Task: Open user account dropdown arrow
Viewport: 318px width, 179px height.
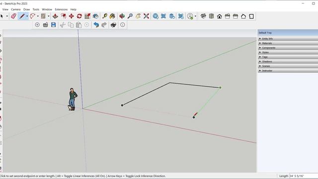Action: tap(195, 16)
